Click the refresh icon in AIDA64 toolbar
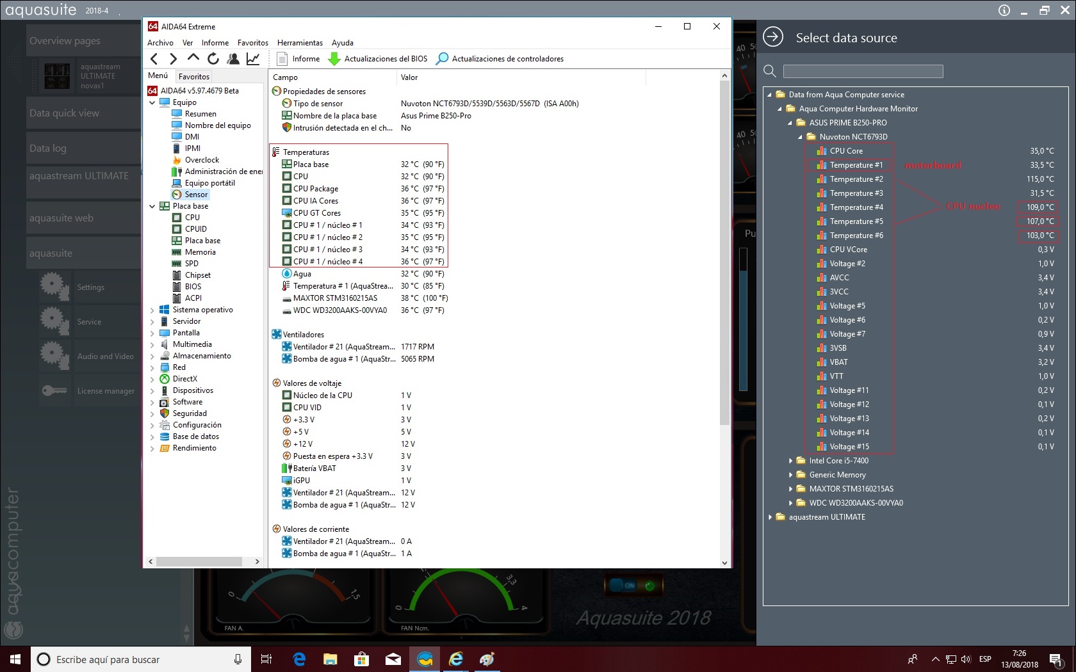The width and height of the screenshot is (1076, 672). click(x=213, y=59)
